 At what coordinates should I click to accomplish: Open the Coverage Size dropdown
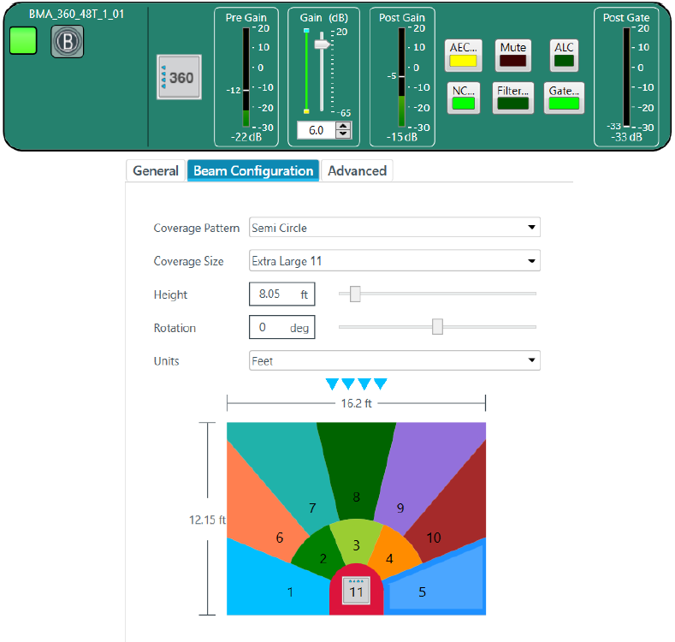click(394, 261)
